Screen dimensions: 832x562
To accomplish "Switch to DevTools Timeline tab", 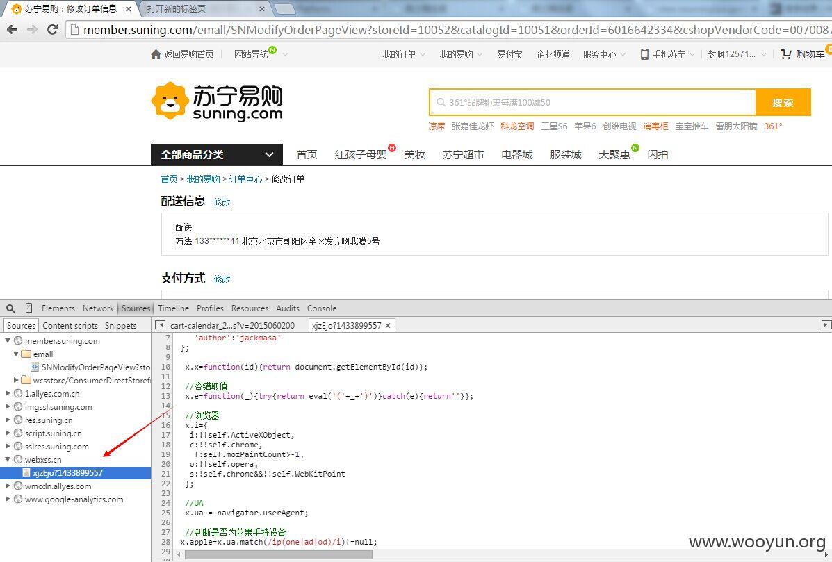I will coord(173,308).
